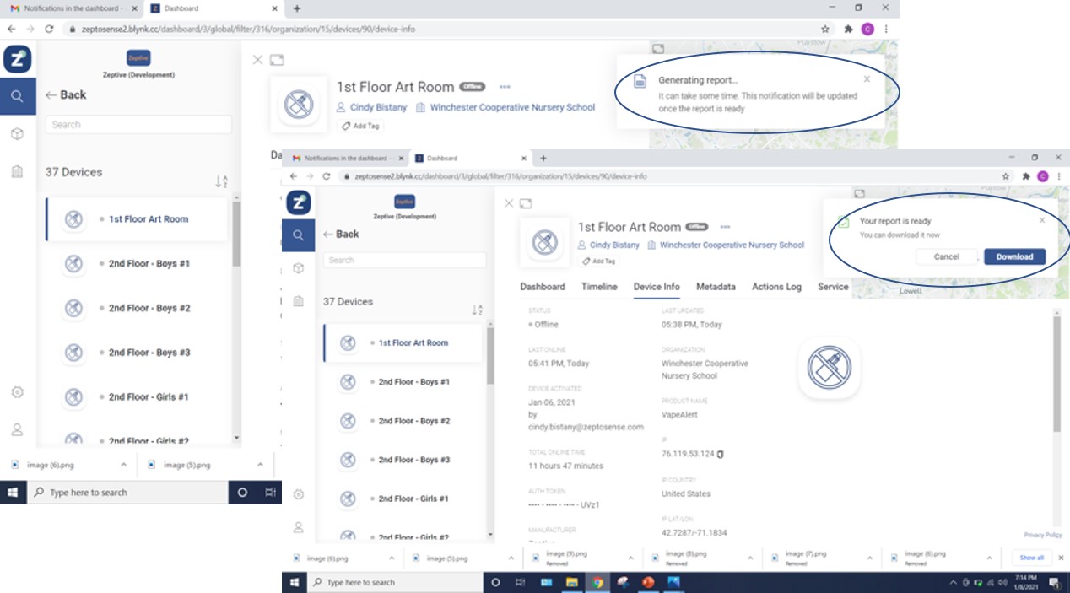
Task: Click Back arrow in front window panel
Action: (x=339, y=234)
